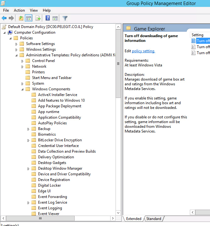The height and width of the screenshot is (226, 210).
Task: Click the second Turn off setting icon
Action: 193,47
